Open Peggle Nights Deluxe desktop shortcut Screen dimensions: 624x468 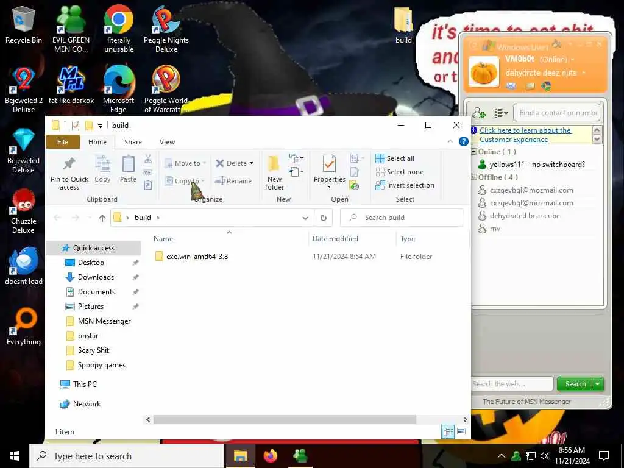point(166,30)
